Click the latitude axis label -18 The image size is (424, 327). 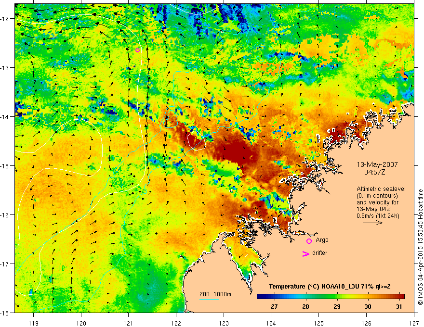pyautogui.click(x=5, y=313)
